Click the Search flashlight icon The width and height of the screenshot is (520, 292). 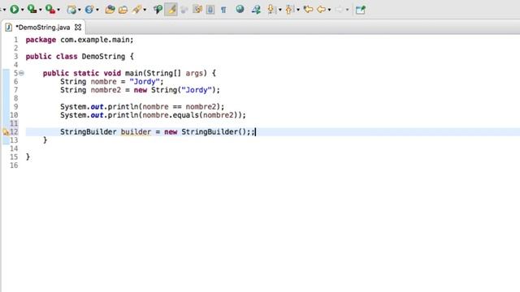136,10
